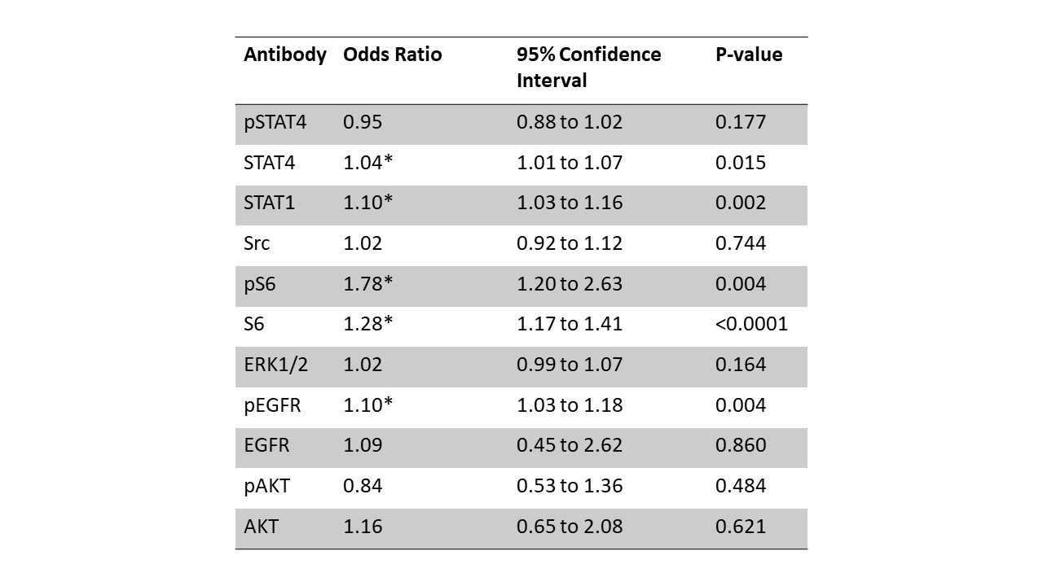Click the Odds Ratio column header

tap(392, 55)
